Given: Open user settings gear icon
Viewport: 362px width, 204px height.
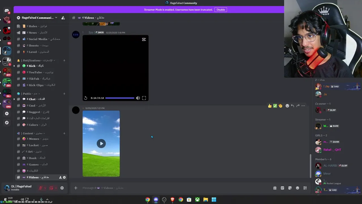Looking at the screenshot, I should [x=62, y=188].
